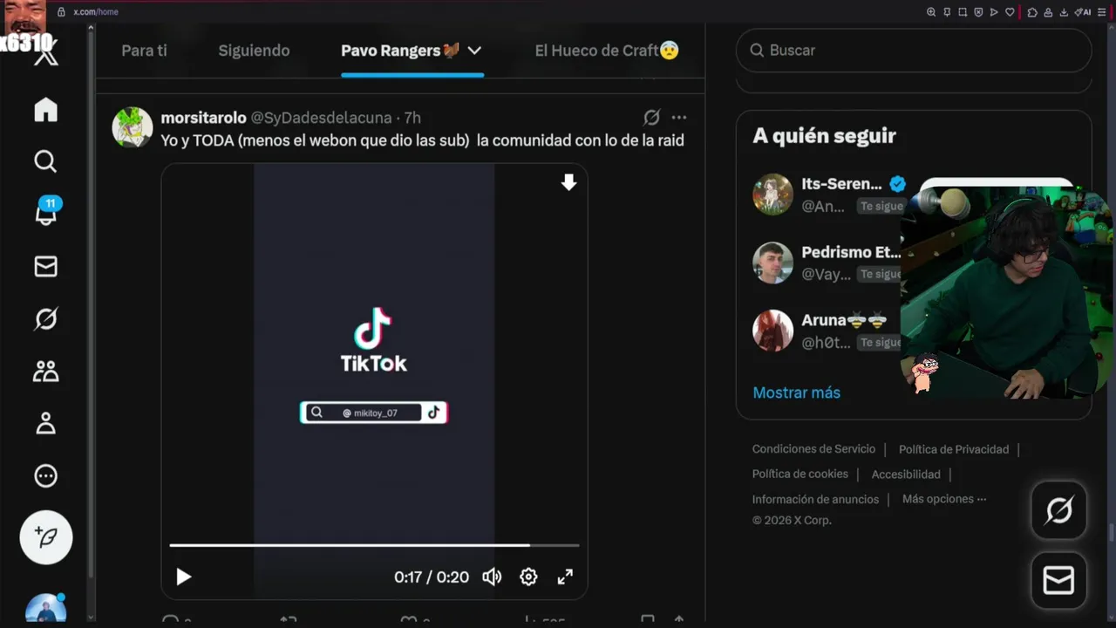
Task: Click post text "Yo y TODA"
Action: (x=196, y=140)
